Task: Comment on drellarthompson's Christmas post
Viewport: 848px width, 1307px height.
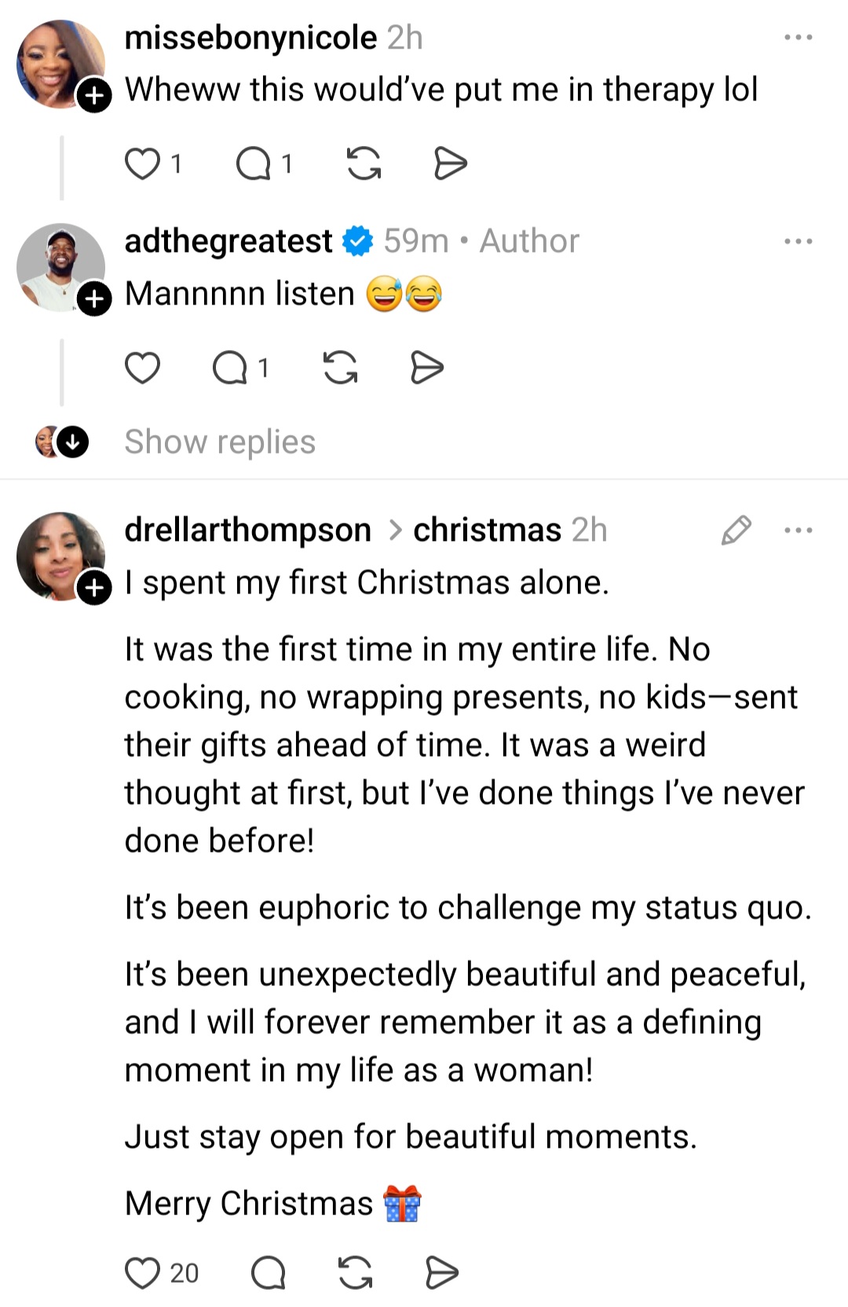Action: click(268, 1273)
